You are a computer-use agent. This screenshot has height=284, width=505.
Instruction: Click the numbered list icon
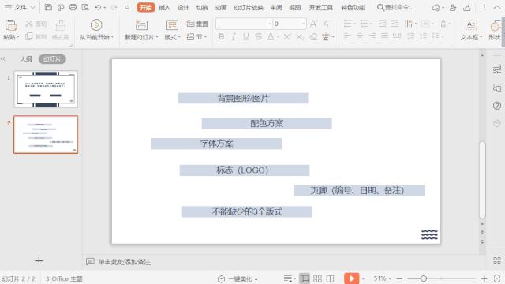(x=365, y=24)
